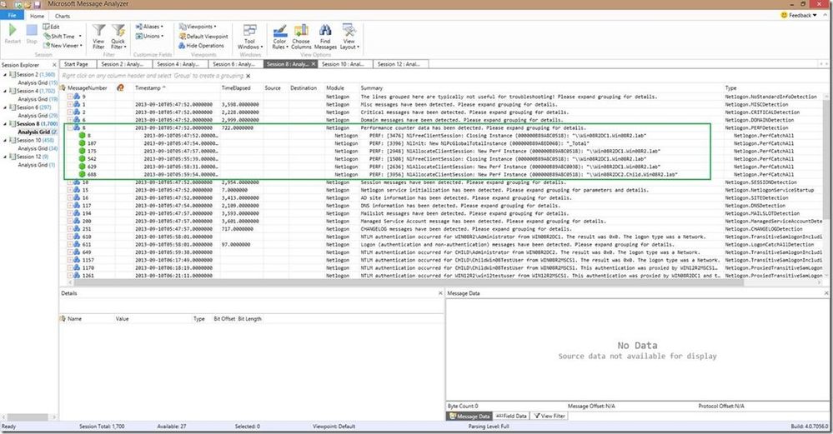Open the Aliases dropdown
This screenshot has height=434, width=833.
click(x=149, y=27)
